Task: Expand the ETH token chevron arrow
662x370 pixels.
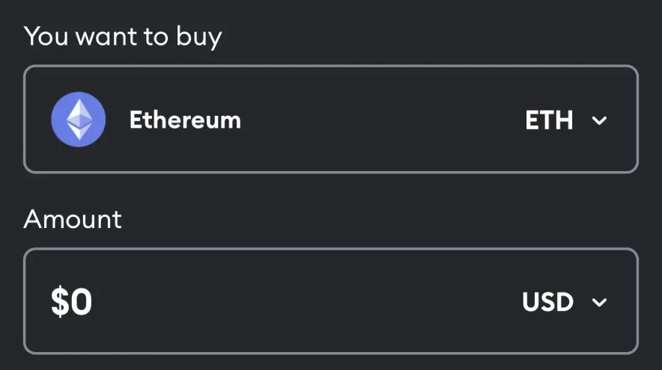Action: [599, 120]
